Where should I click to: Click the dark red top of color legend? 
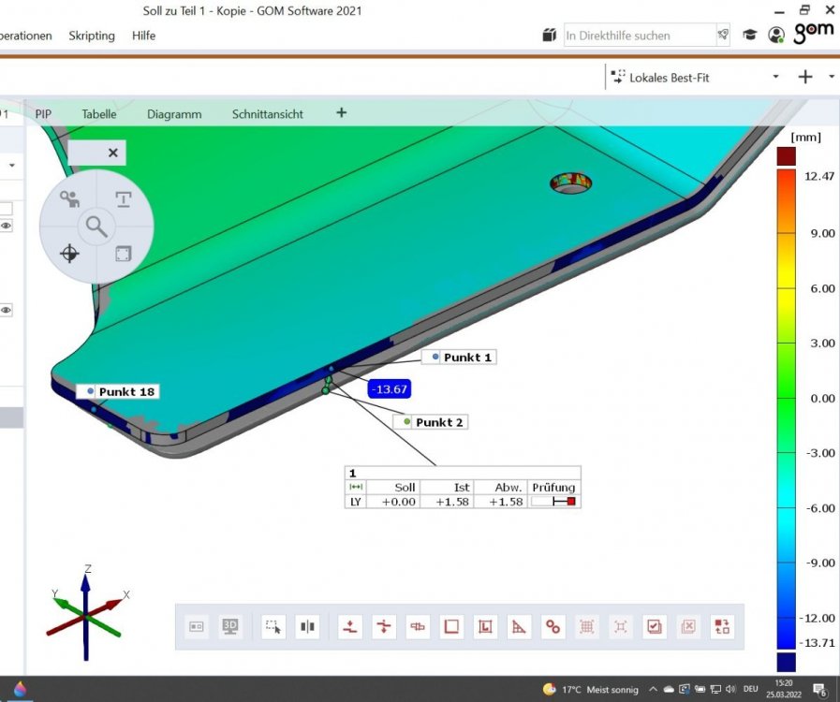coord(787,155)
